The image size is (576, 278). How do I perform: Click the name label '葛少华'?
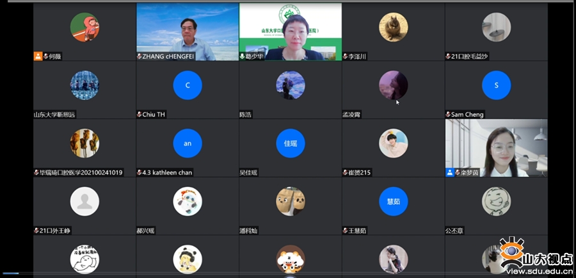point(255,56)
